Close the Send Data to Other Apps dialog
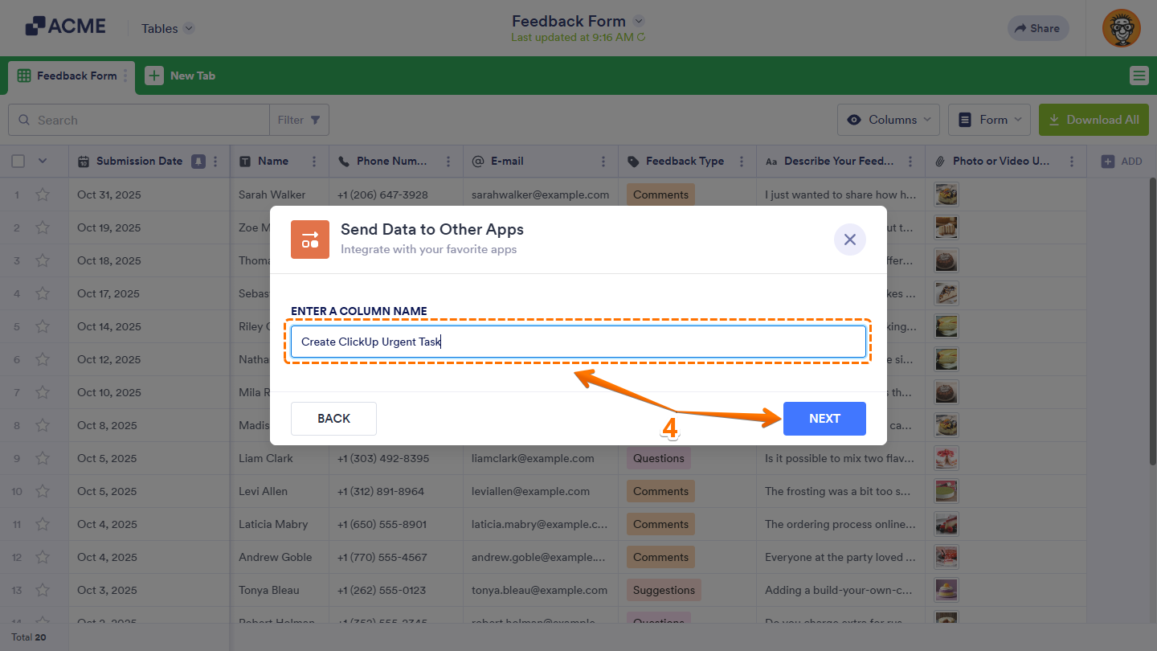Screen dimensions: 1157x651 849,240
